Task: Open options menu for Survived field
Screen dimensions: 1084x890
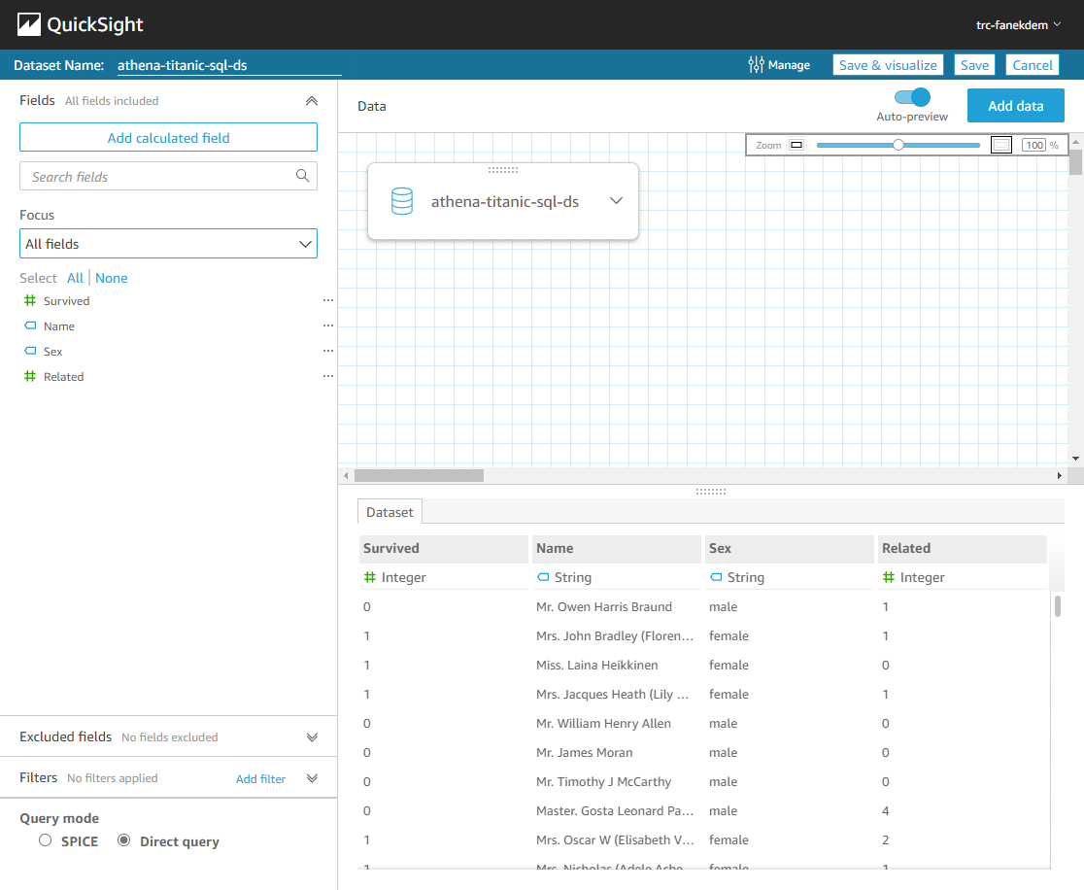Action: click(327, 300)
